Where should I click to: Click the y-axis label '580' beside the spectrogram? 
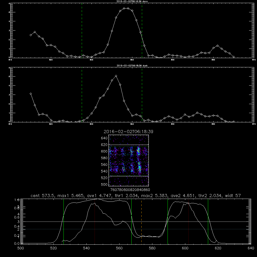[104, 158]
